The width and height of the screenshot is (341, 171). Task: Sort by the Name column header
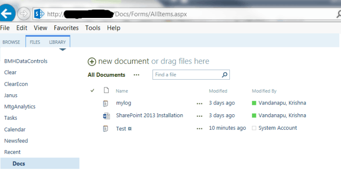[x=122, y=91]
